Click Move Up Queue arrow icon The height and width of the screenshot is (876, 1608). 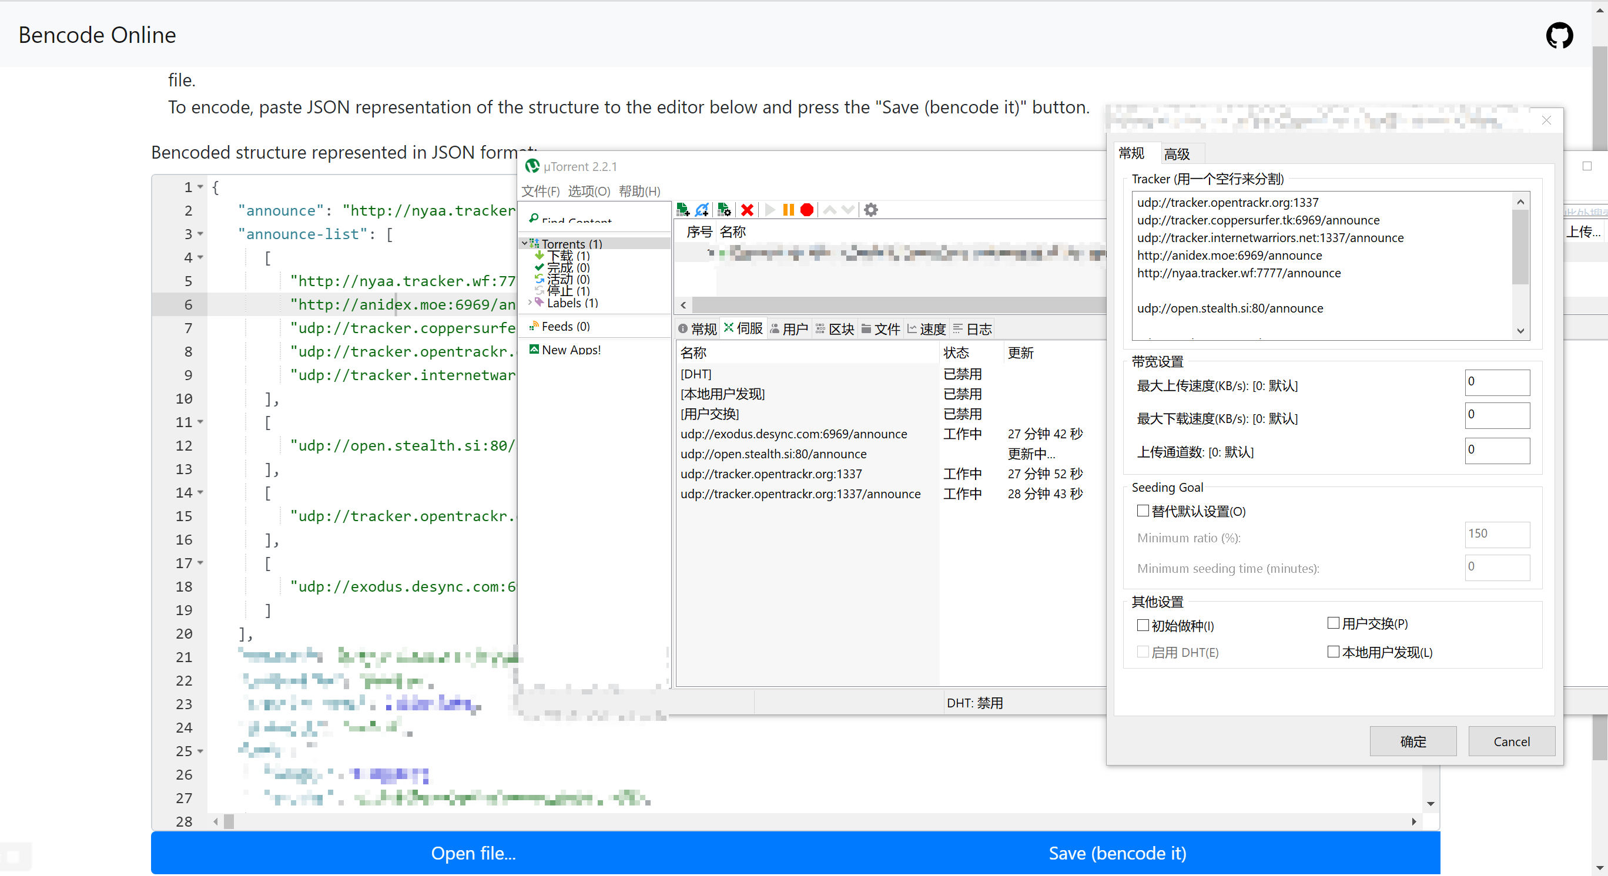(830, 210)
